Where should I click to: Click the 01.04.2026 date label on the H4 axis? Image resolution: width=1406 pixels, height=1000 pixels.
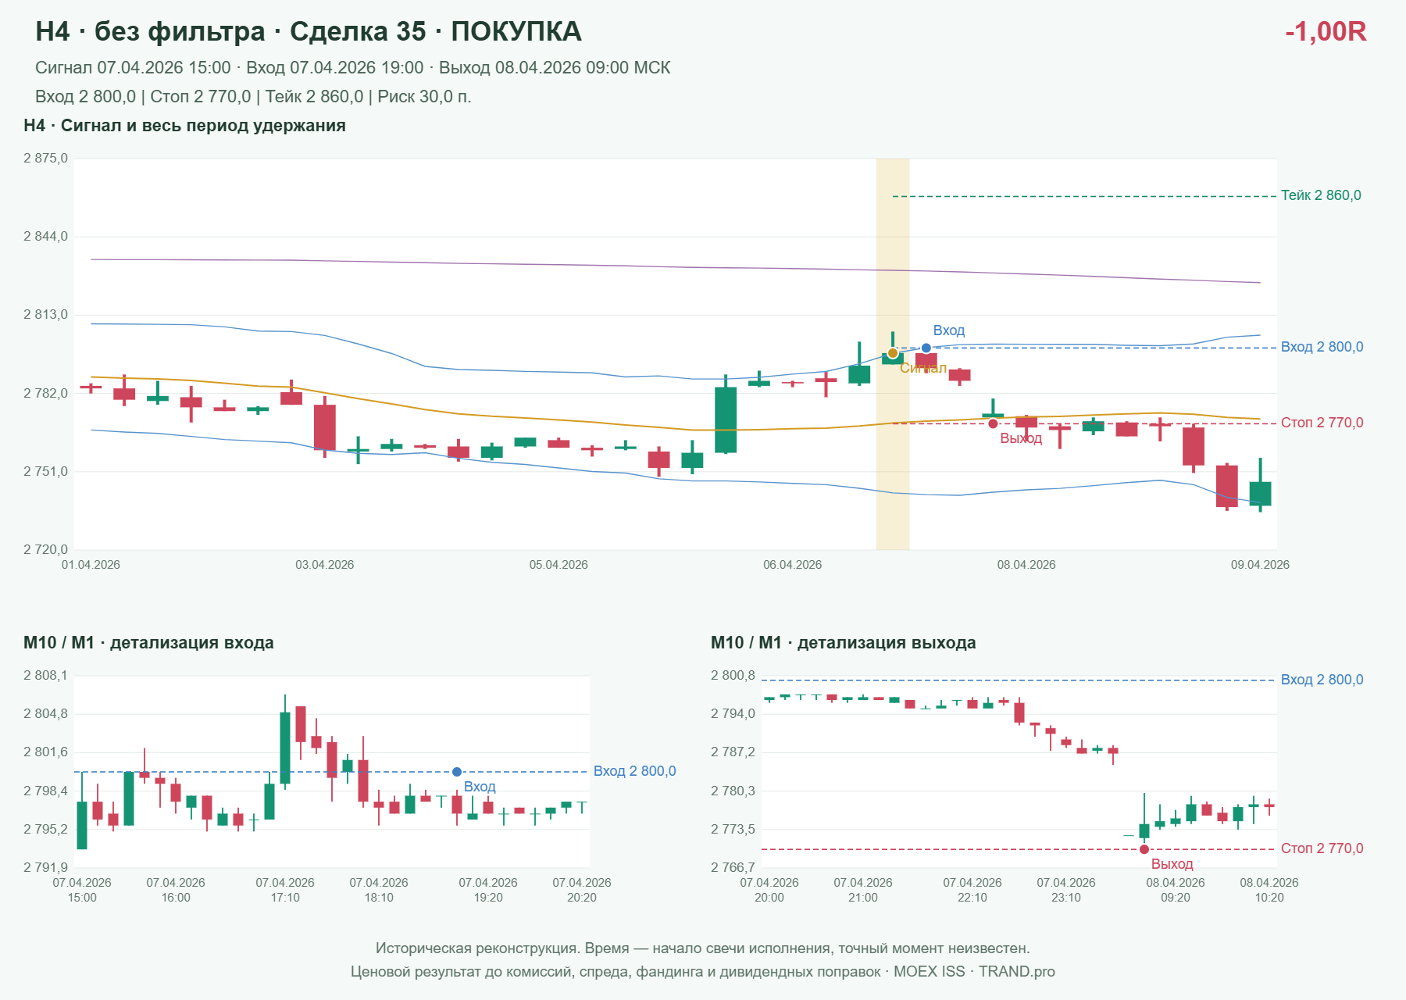pos(91,565)
